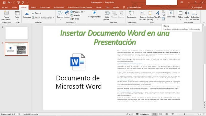The height and width of the screenshot is (116, 206).
Task: Click the Compartir share button
Action: pos(197,7)
